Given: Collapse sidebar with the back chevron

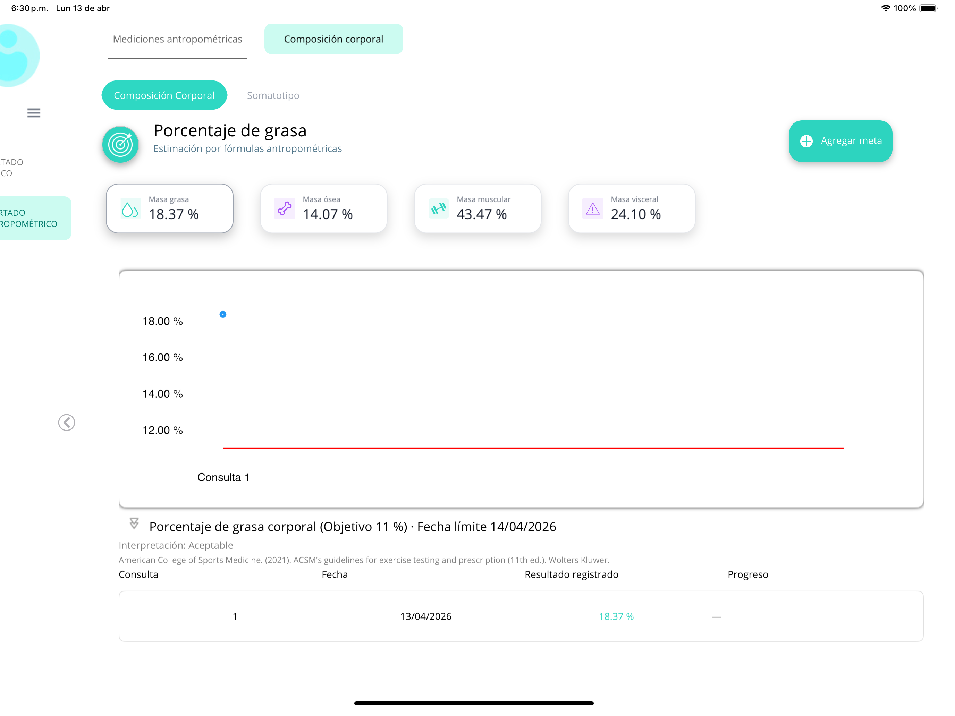Looking at the screenshot, I should [x=67, y=423].
